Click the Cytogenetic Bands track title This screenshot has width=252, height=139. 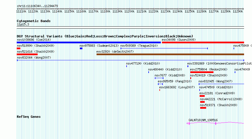pyautogui.click(x=34, y=21)
